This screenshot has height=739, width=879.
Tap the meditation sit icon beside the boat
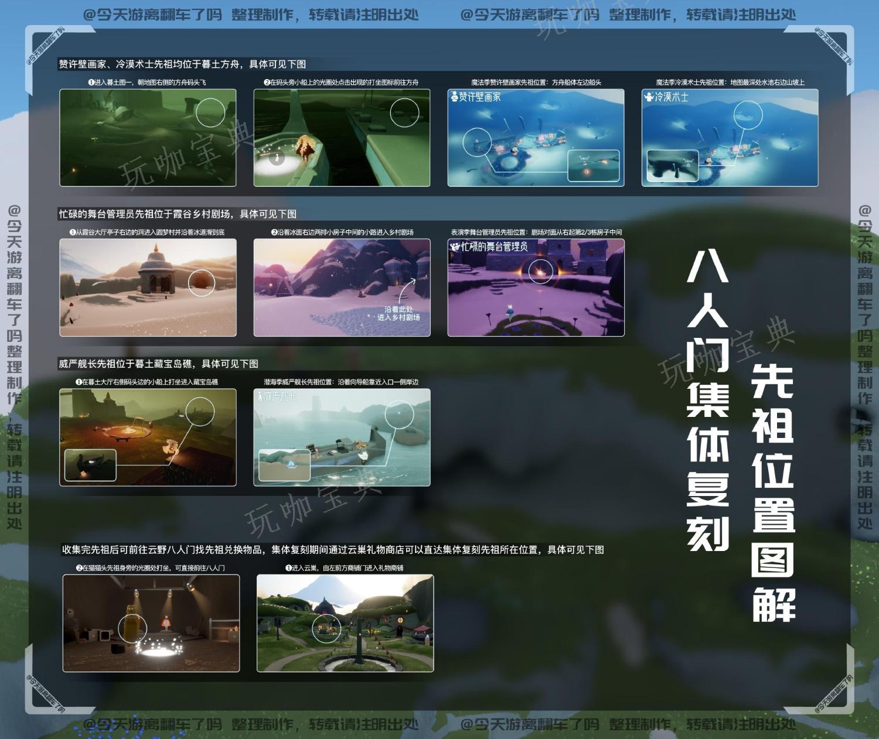point(277,157)
